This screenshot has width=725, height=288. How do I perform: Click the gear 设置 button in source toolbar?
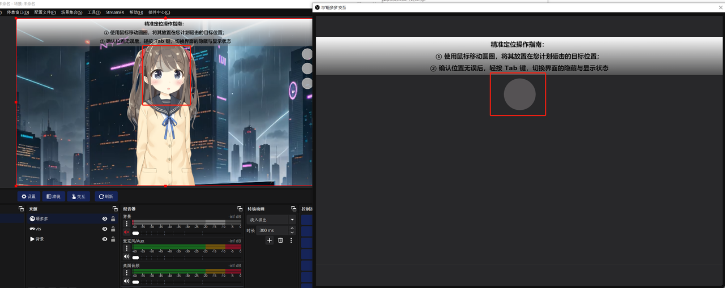click(28, 196)
